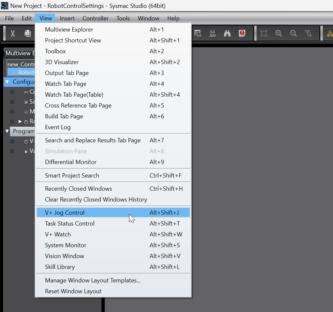Click the waveform monitor toolbar icon
Viewport: 333px width, 312px height.
212,33
